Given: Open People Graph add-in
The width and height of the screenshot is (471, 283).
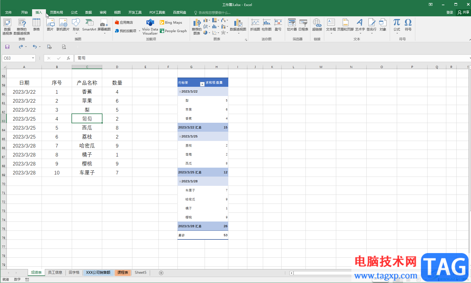Looking at the screenshot, I should [x=173, y=31].
